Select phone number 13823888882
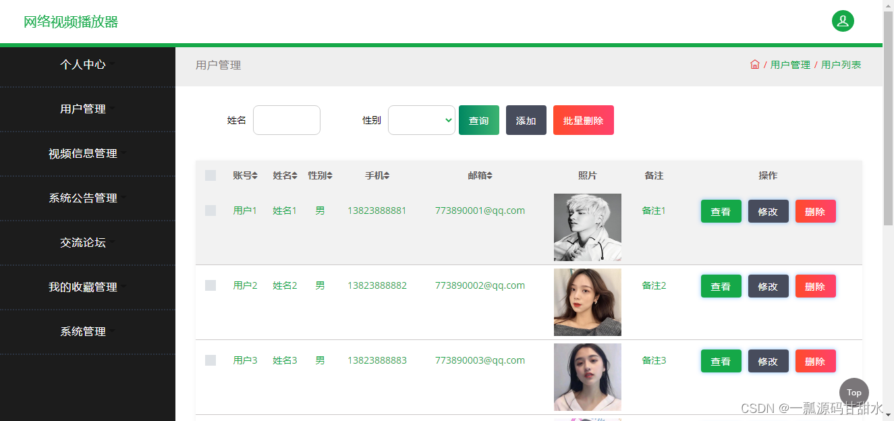Screen dimensions: 894x421 pyautogui.click(x=377, y=285)
